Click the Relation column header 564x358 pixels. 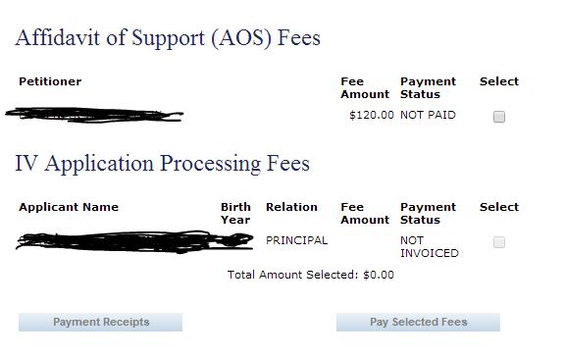[291, 207]
